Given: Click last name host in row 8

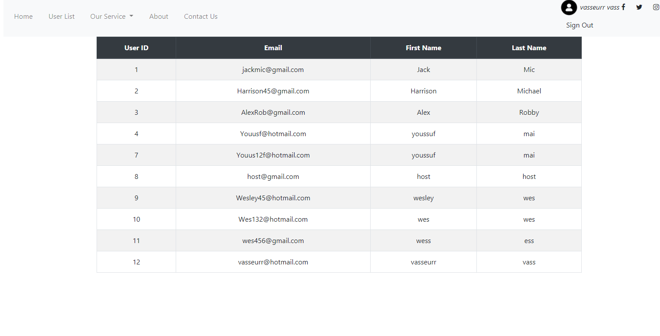Looking at the screenshot, I should click(529, 177).
